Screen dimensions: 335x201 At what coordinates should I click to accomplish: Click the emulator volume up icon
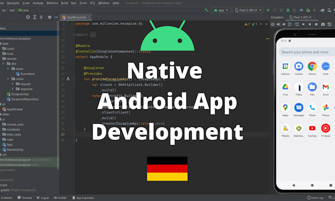pyautogui.click(x=279, y=24)
